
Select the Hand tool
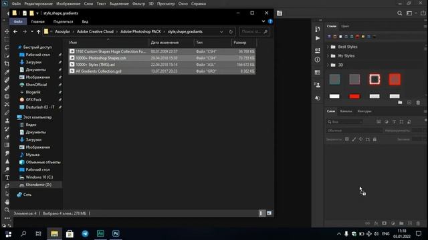click(7, 202)
